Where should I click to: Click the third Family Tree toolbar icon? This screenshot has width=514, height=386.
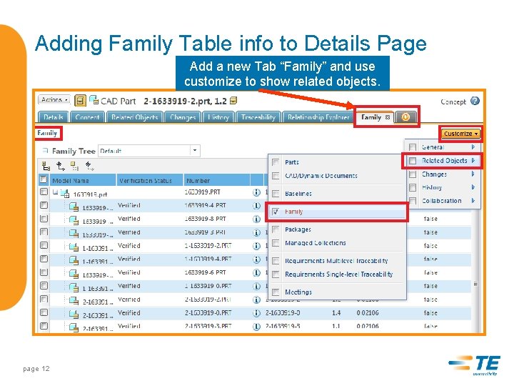click(x=75, y=166)
